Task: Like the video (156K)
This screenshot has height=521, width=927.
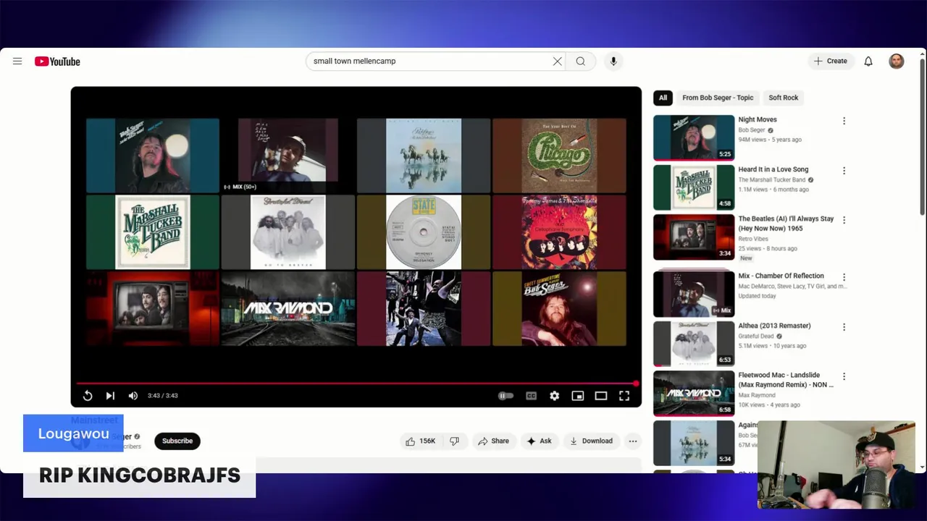Action: point(421,441)
